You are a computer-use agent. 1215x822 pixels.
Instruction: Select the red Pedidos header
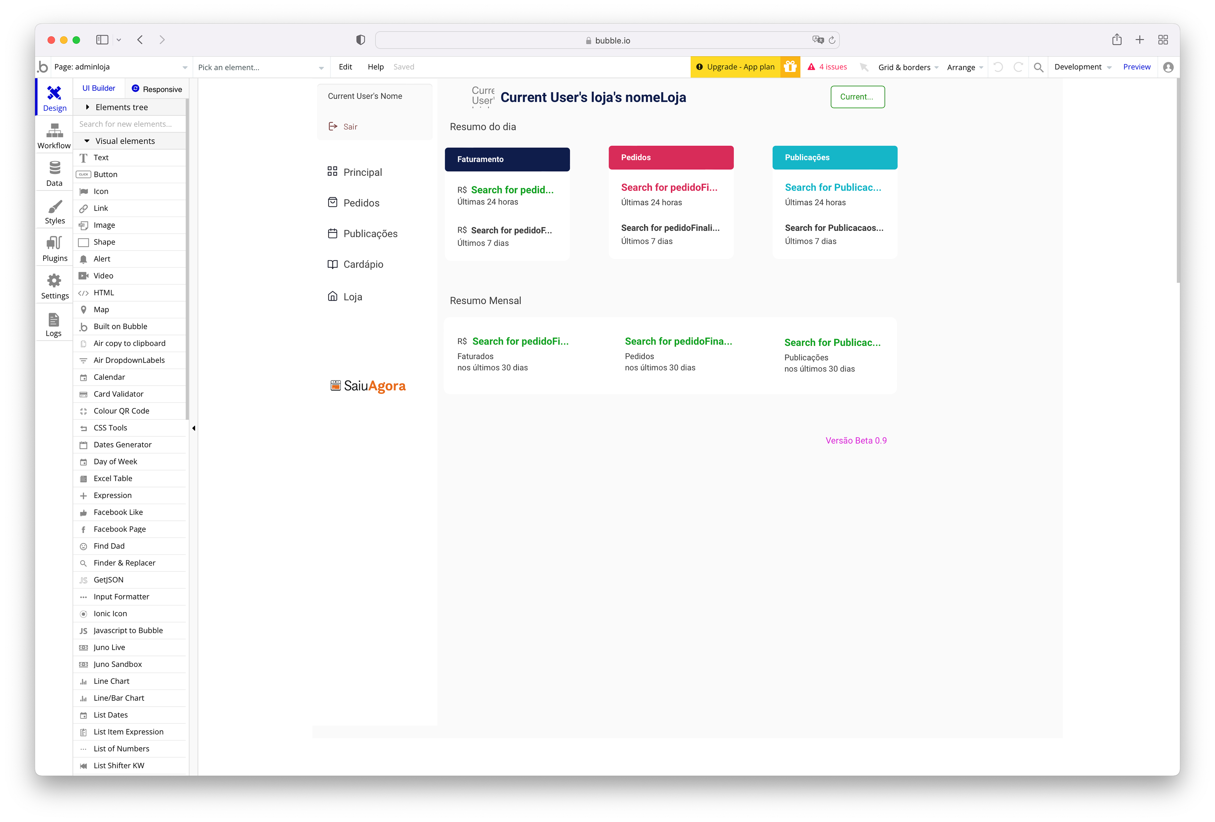click(x=671, y=157)
